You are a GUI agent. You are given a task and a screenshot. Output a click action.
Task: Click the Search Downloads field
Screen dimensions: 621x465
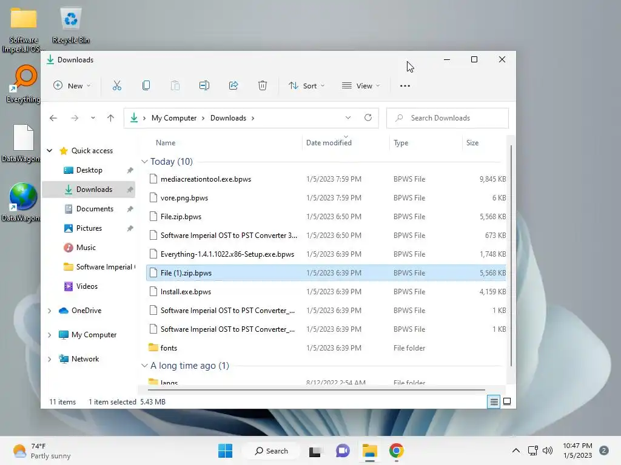point(448,118)
